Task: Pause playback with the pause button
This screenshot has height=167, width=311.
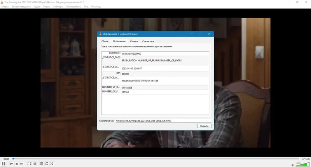Action: click(x=3, y=164)
